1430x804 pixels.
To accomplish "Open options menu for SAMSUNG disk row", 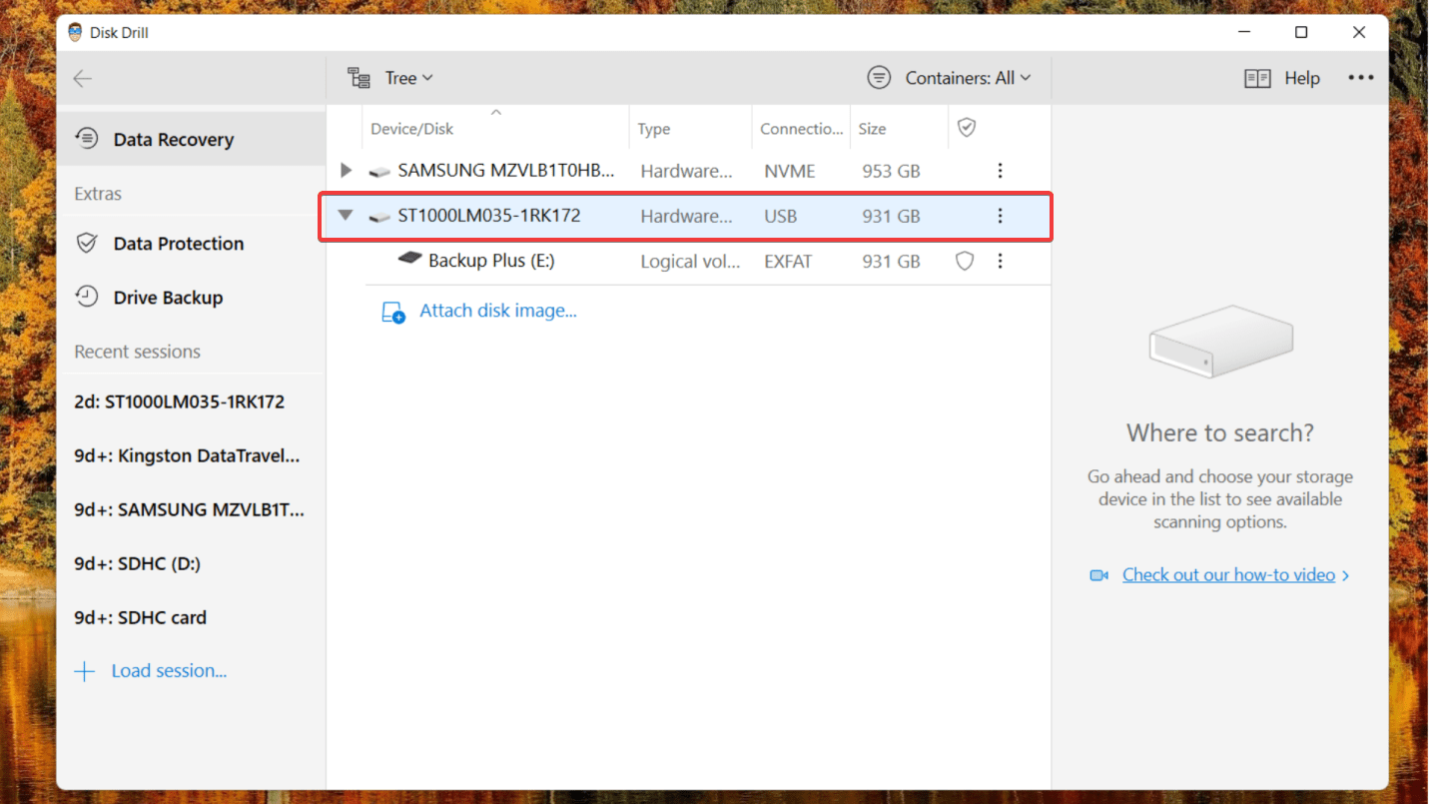I will coord(1000,171).
